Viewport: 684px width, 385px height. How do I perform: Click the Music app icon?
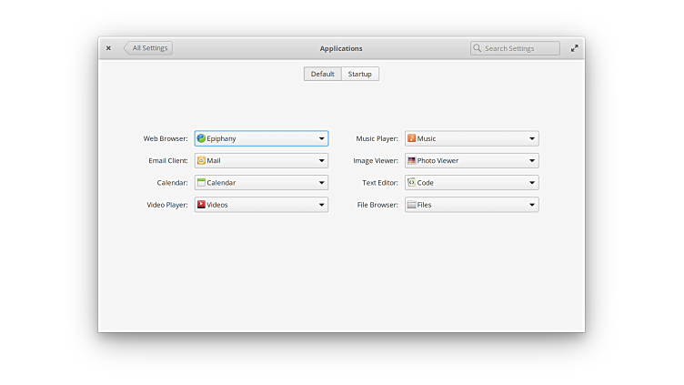411,139
